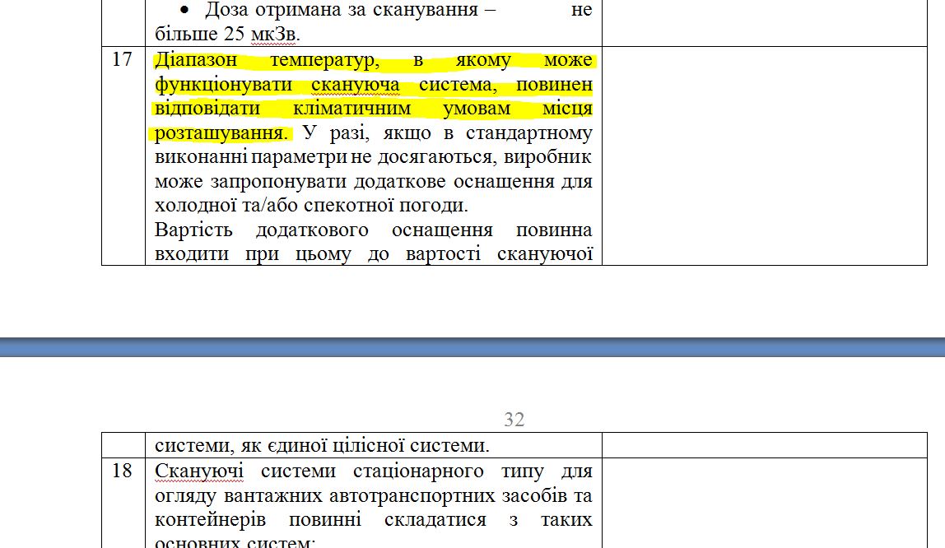The width and height of the screenshot is (945, 548).
Task: Place cursor in the word "Вартість"
Action: click(193, 230)
